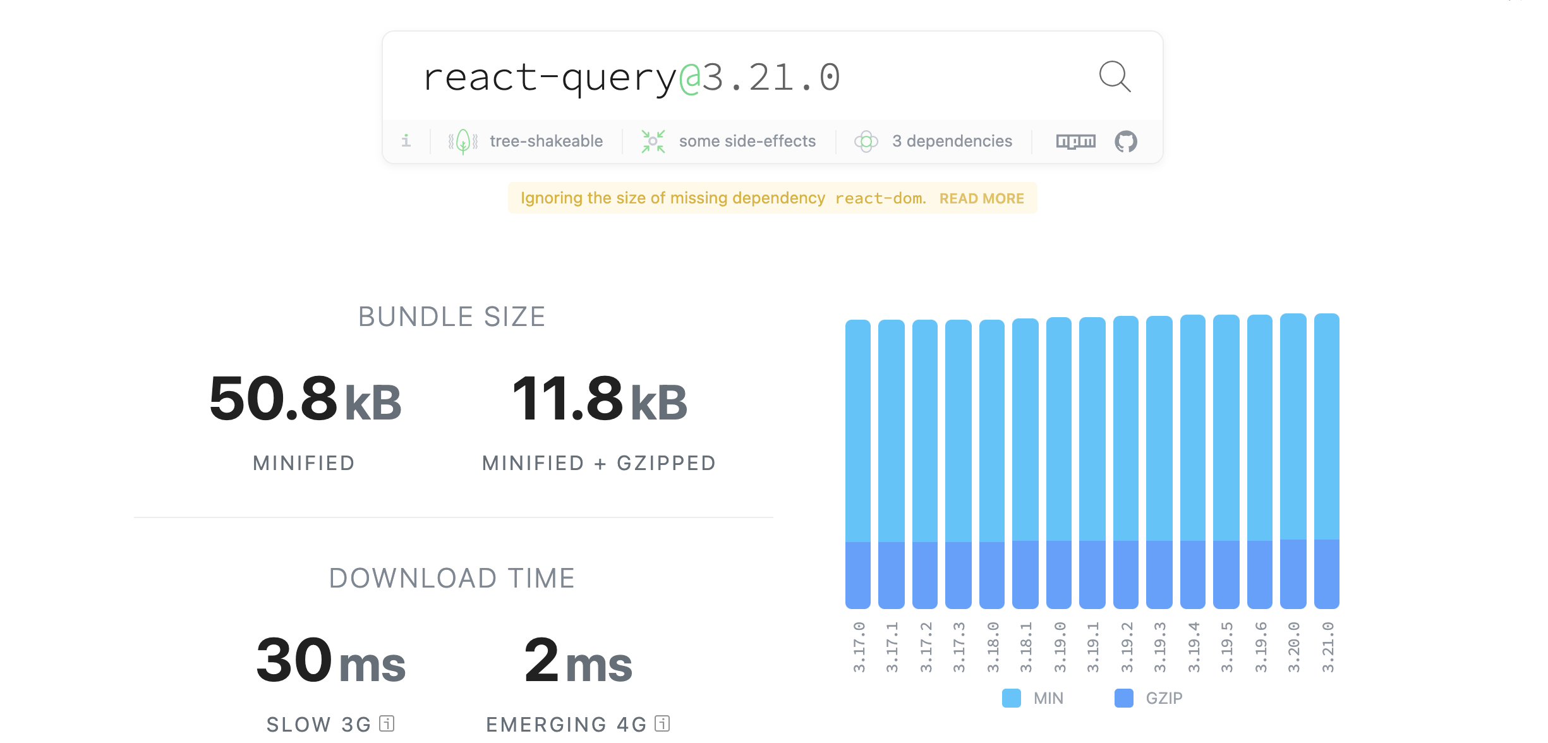
Task: Click the magnifying glass search icon
Action: (x=1114, y=77)
